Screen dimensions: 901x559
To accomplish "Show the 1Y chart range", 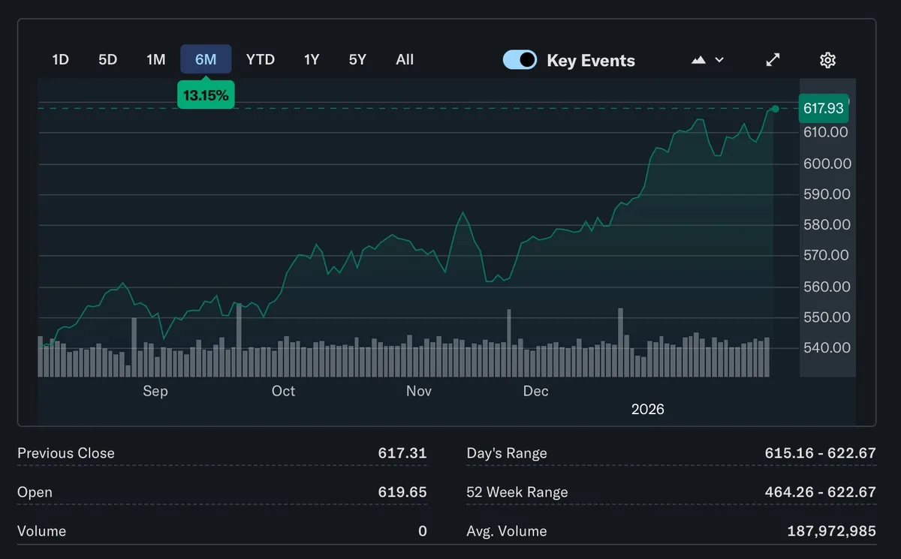I will (x=312, y=59).
